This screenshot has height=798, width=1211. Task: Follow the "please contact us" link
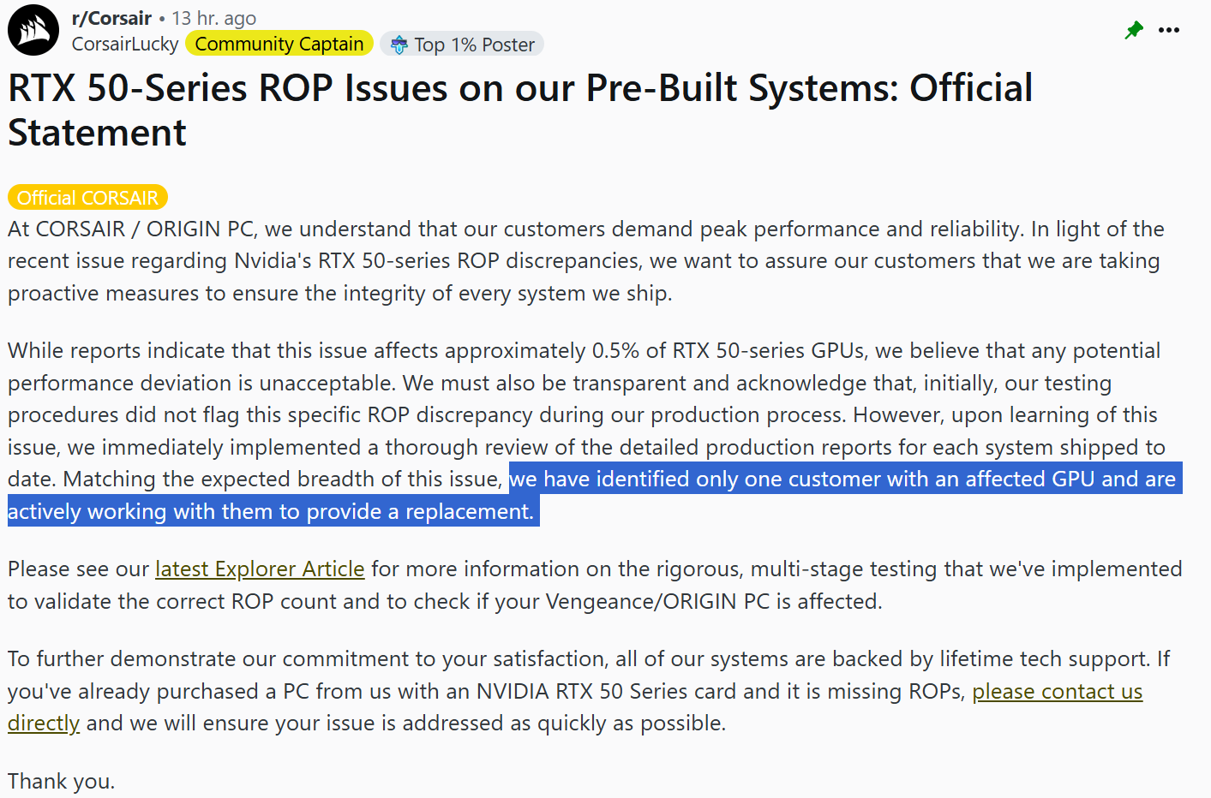point(1057,691)
